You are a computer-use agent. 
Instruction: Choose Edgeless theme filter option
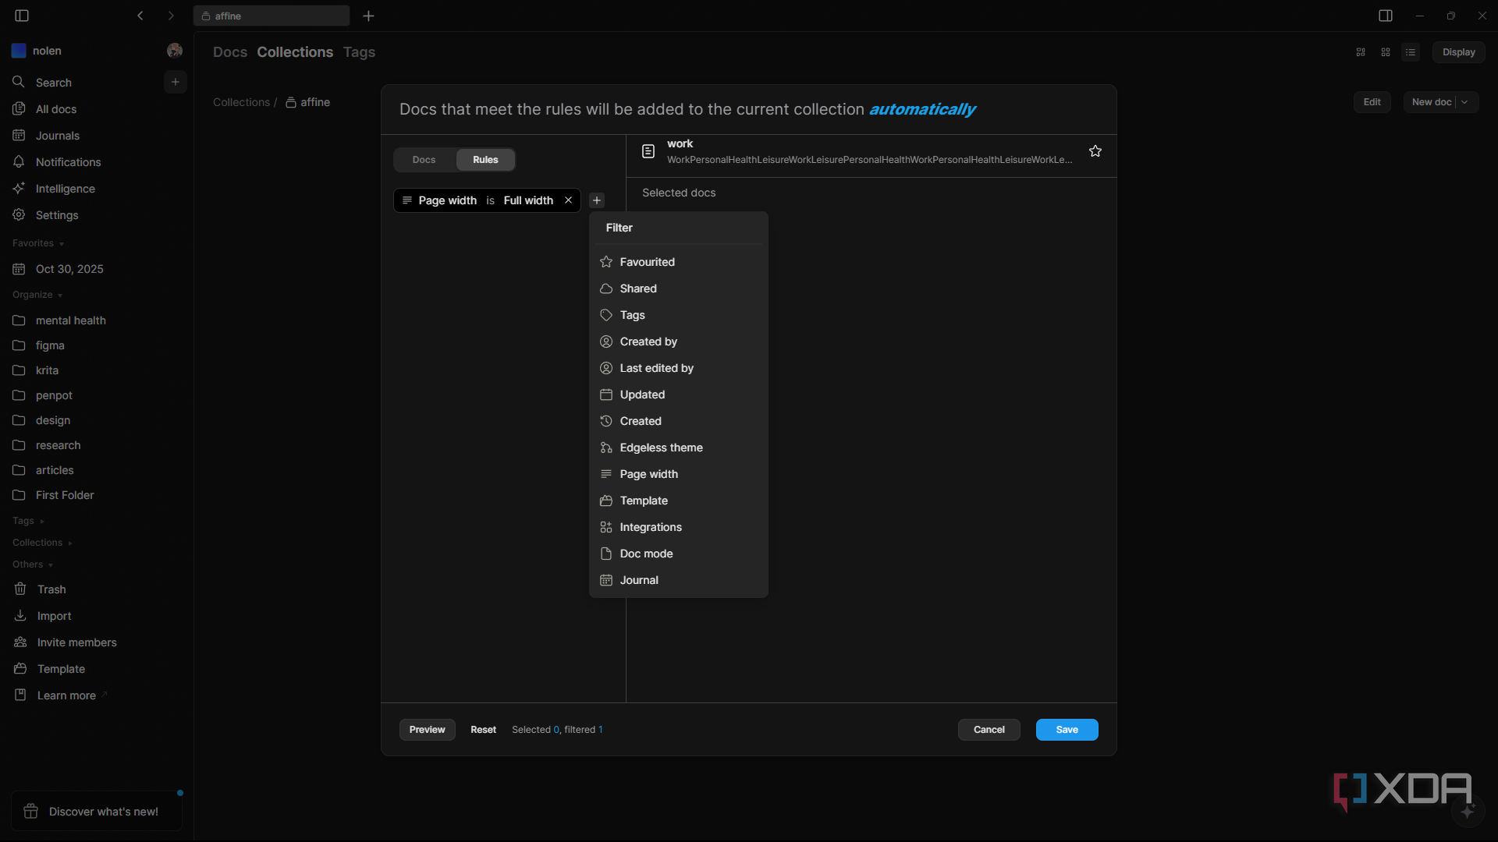pyautogui.click(x=679, y=448)
